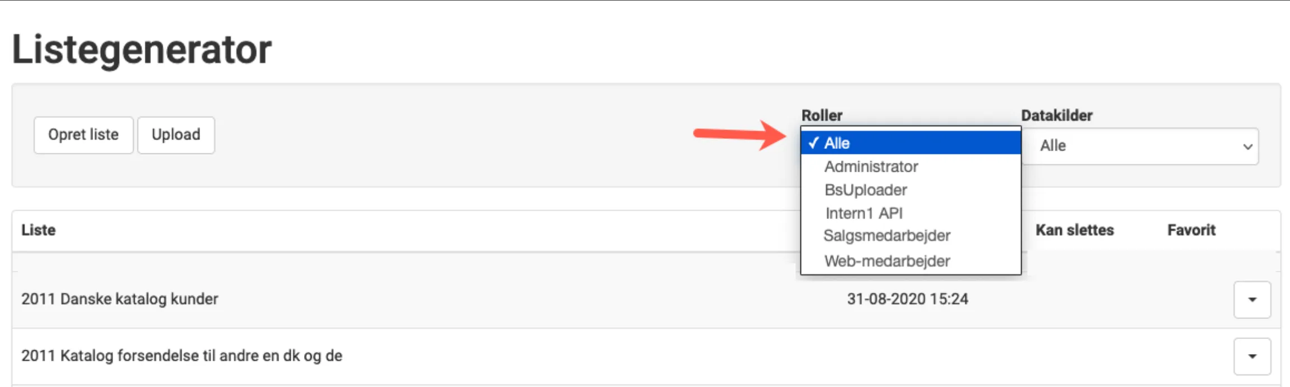Select the Web-medarbejder role option
Viewport: 1290px width, 387px height.
click(886, 261)
